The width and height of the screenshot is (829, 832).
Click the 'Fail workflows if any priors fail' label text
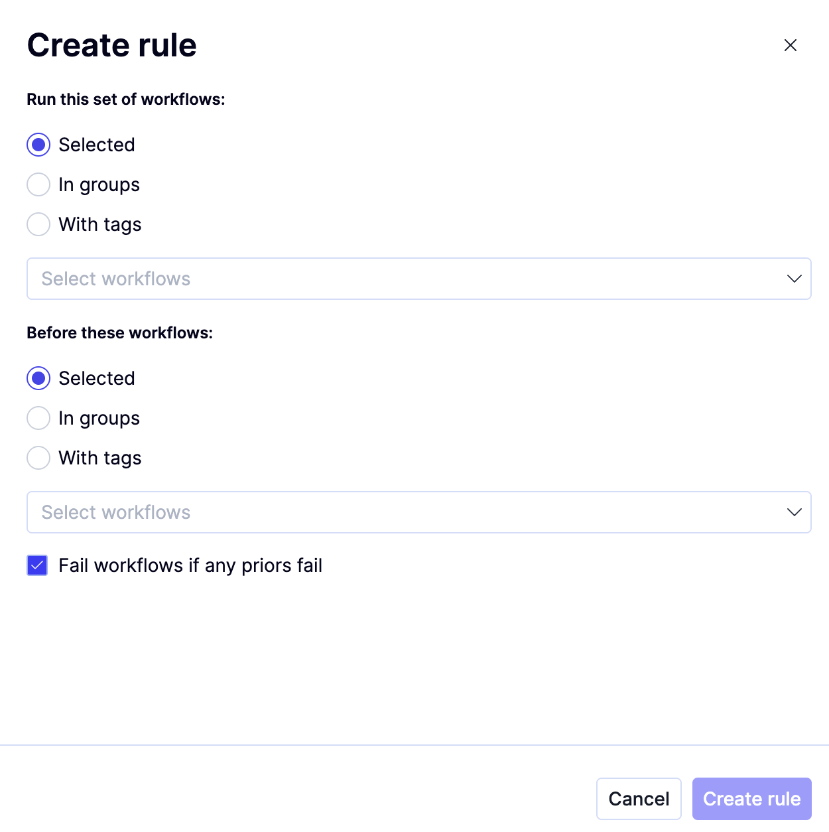pyautogui.click(x=190, y=565)
